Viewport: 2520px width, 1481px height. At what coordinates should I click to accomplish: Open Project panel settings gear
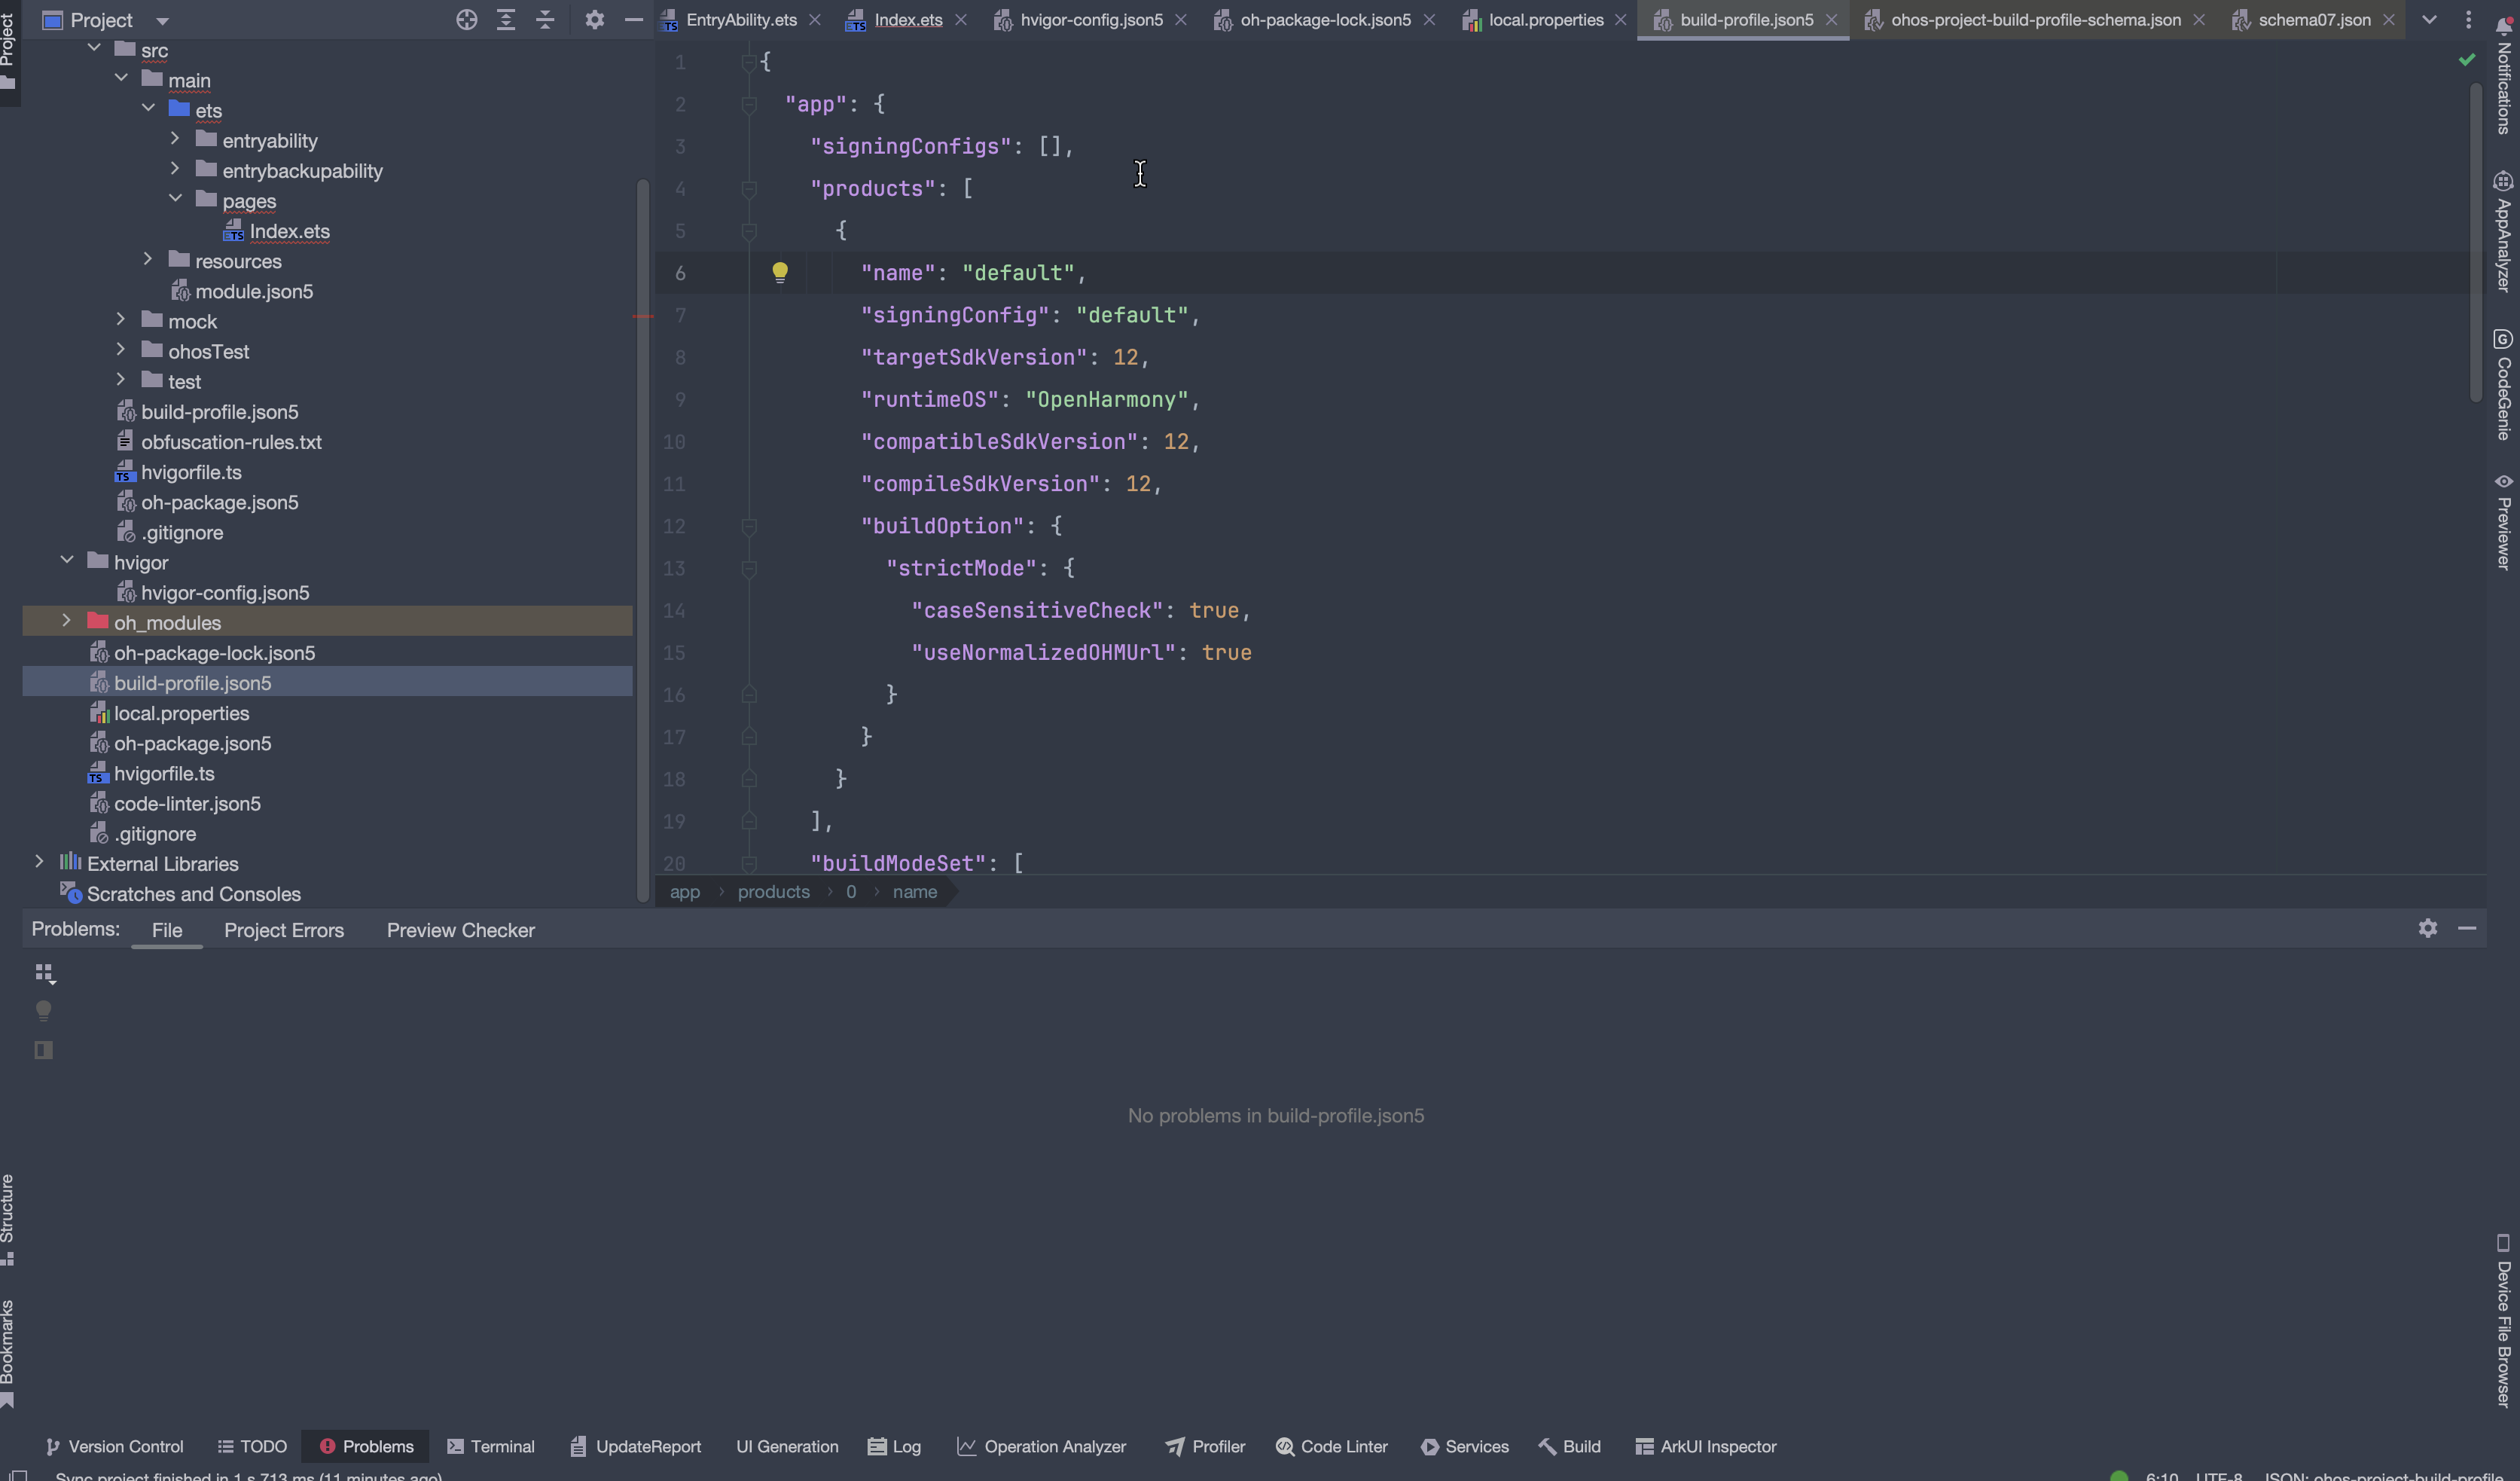point(595,20)
